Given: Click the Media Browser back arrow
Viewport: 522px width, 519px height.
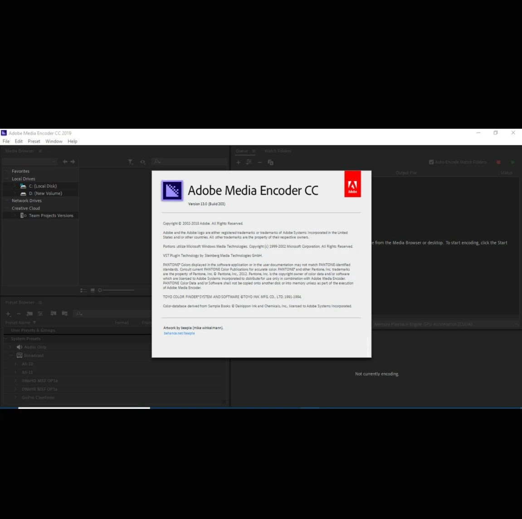Looking at the screenshot, I should [x=65, y=162].
